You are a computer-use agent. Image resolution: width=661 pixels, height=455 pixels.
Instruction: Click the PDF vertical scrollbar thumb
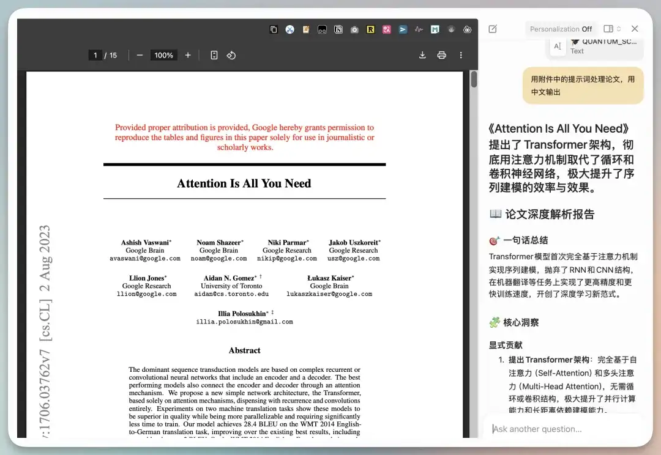(x=474, y=80)
